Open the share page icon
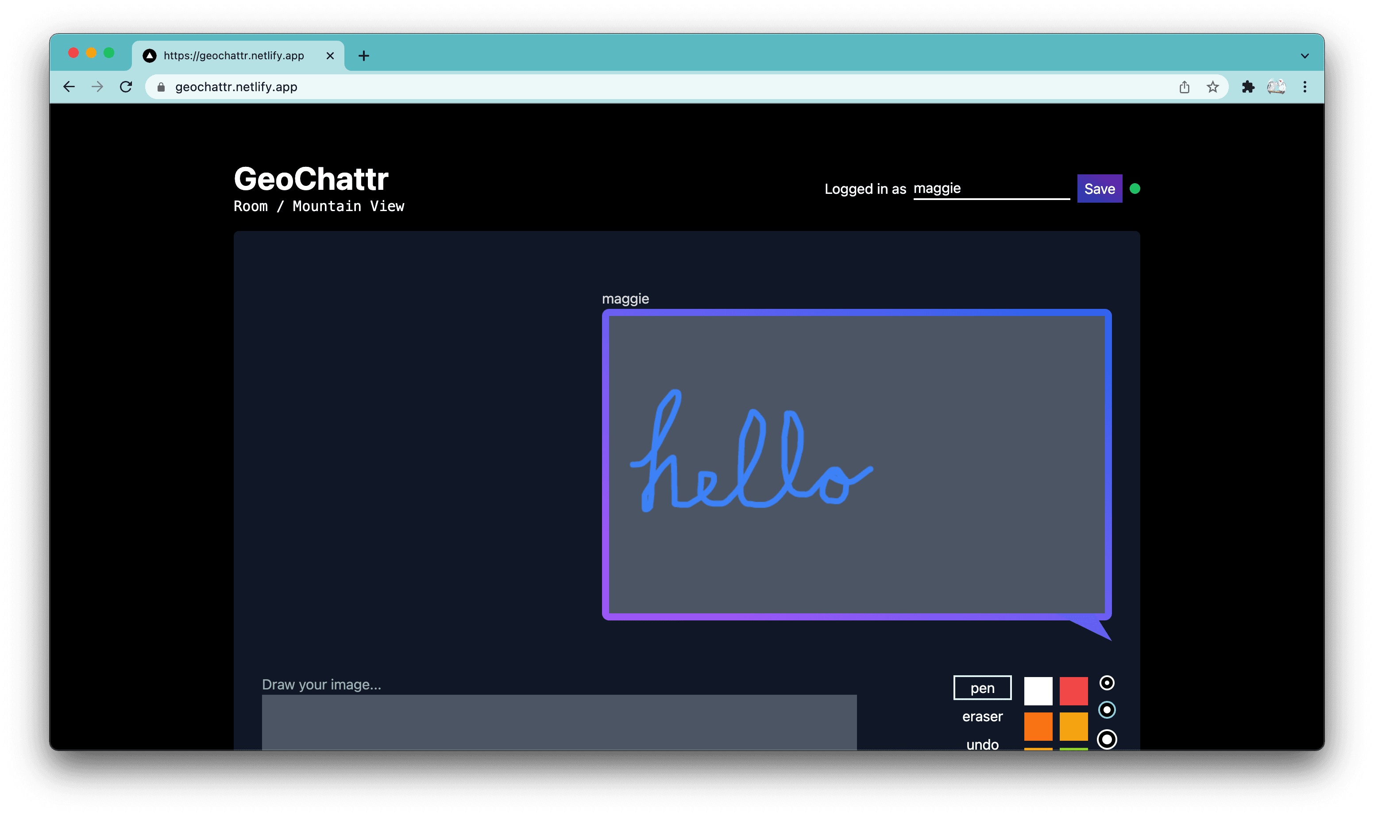 (1184, 87)
